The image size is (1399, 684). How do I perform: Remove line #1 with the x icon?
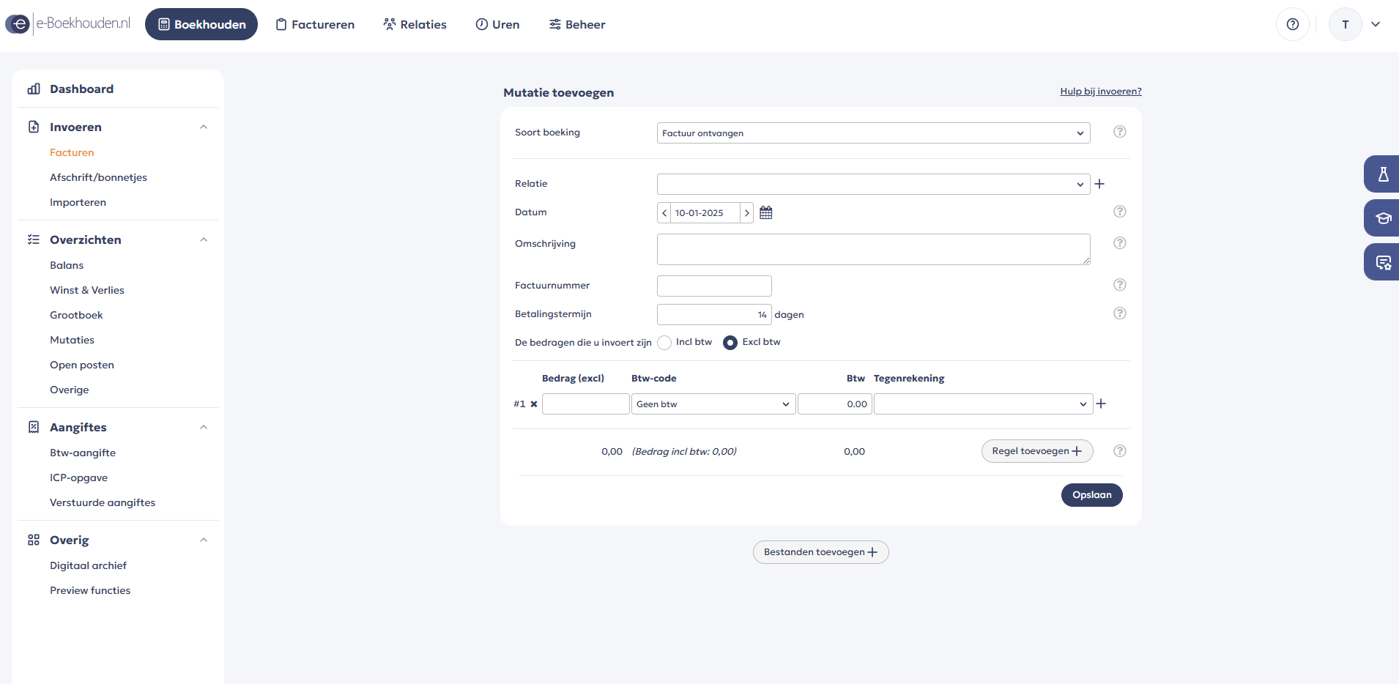(x=534, y=404)
